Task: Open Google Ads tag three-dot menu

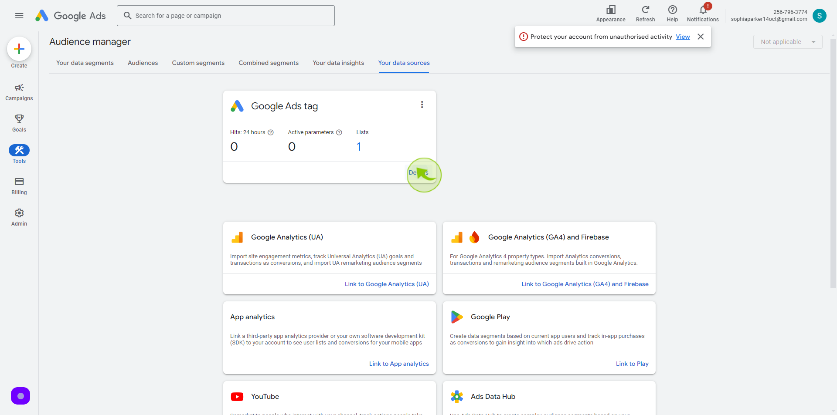Action: 422,105
